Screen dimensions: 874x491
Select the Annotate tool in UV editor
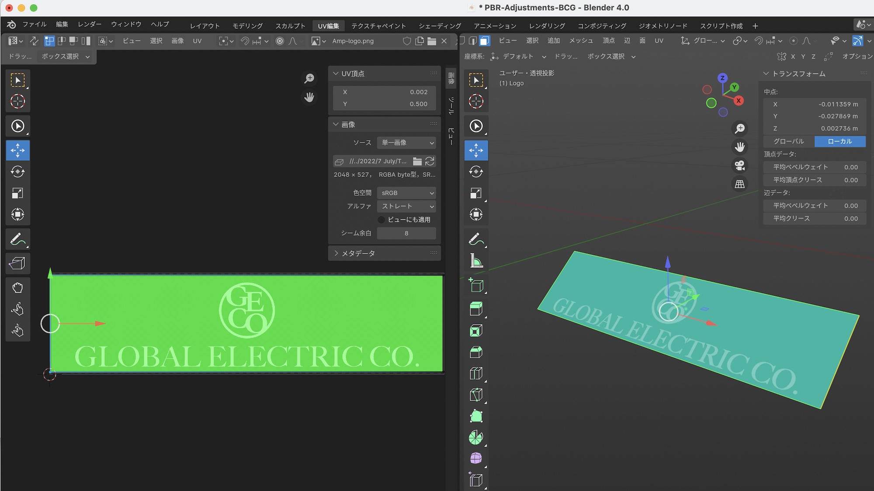pyautogui.click(x=17, y=239)
